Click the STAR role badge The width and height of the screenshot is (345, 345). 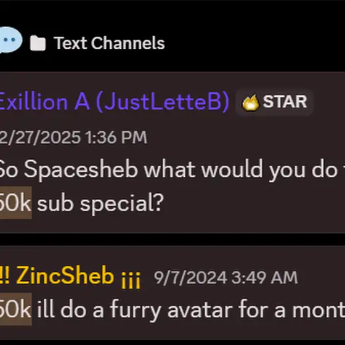pyautogui.click(x=274, y=102)
